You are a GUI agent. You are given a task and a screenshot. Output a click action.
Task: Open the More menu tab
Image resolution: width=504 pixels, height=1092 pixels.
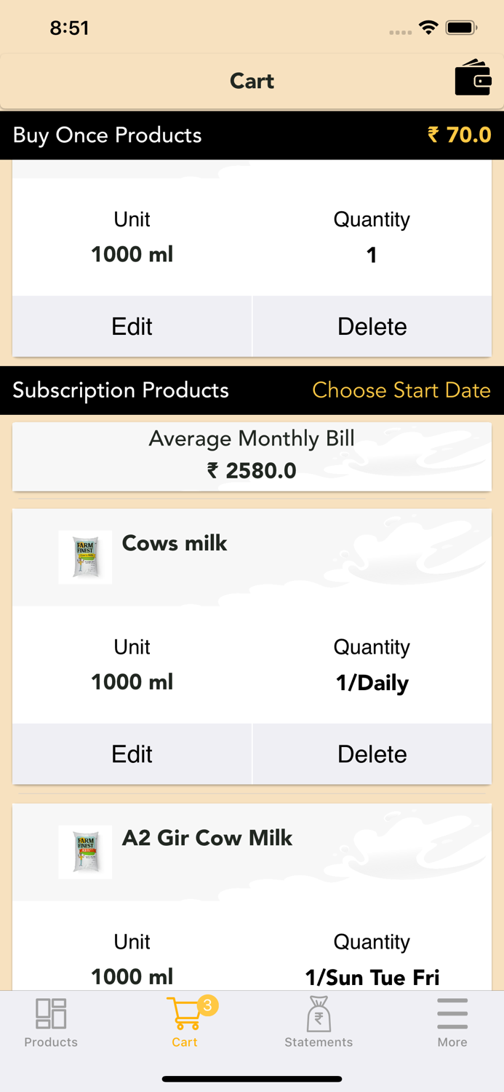point(452,1021)
